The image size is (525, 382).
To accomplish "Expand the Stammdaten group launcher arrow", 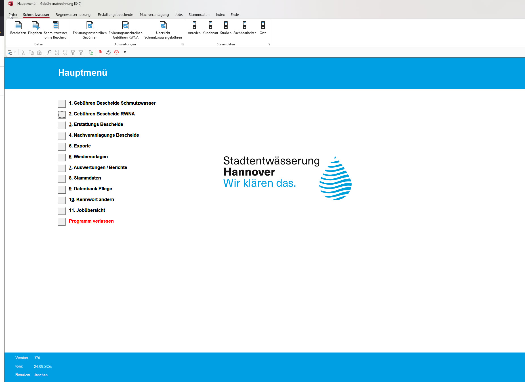I will (x=269, y=44).
